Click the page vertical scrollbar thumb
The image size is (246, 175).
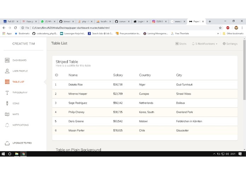pos(244,70)
